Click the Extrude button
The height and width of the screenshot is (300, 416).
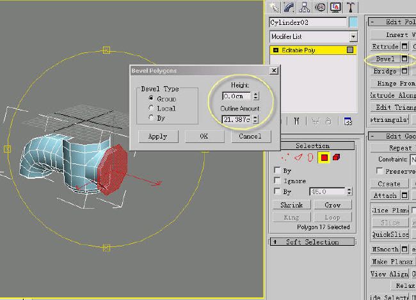(385, 47)
